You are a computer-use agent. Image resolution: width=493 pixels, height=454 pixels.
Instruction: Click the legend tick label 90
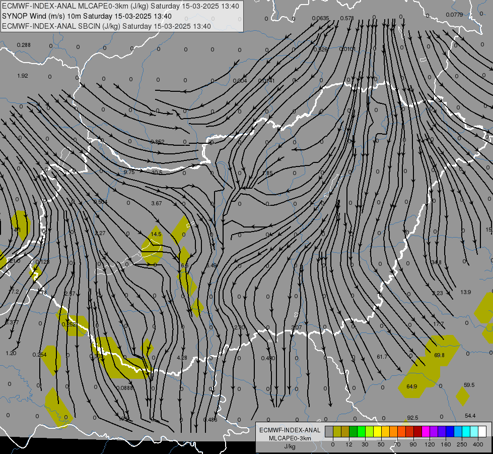pos(413,444)
